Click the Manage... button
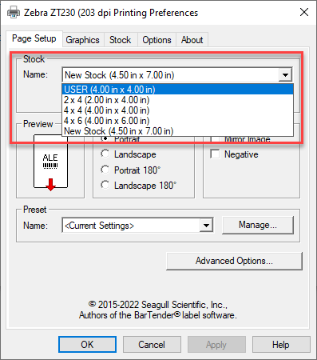The image size is (317, 360). click(x=258, y=225)
